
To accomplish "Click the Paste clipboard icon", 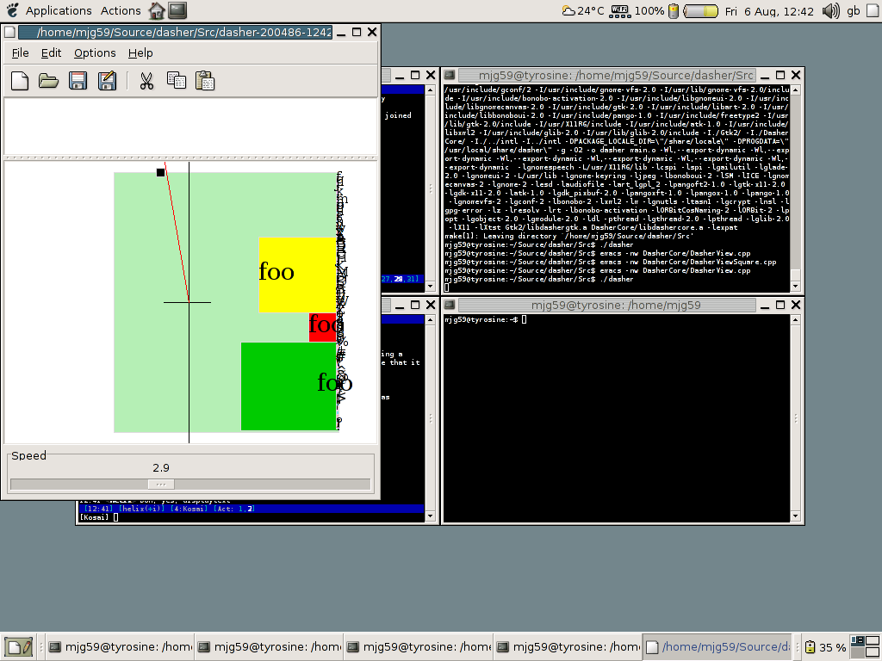I will point(205,81).
